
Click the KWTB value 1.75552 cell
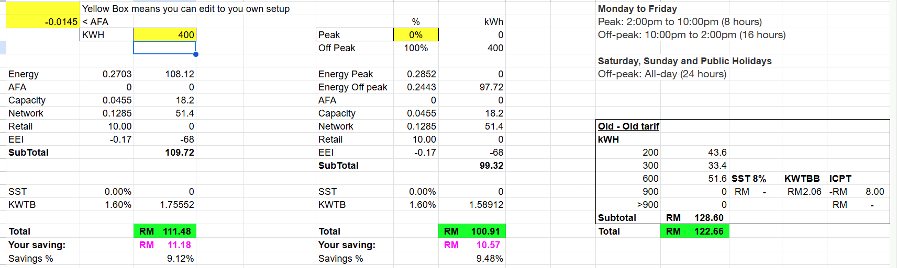164,205
